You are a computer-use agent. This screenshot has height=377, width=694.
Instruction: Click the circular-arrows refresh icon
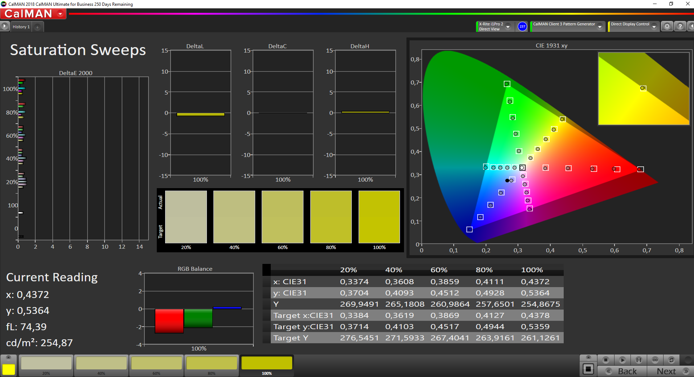pos(671,360)
